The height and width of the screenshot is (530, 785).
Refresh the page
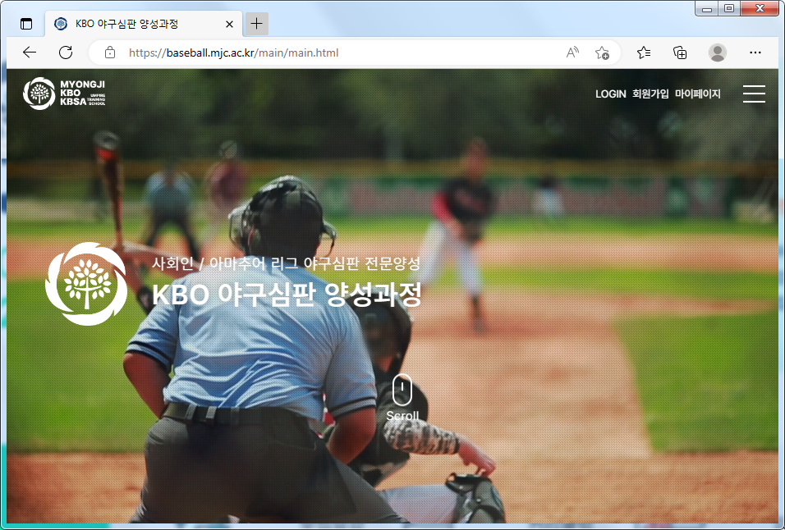66,53
